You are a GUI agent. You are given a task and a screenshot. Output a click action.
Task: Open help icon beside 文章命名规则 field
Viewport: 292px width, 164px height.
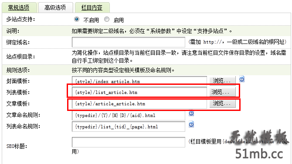click(x=191, y=113)
